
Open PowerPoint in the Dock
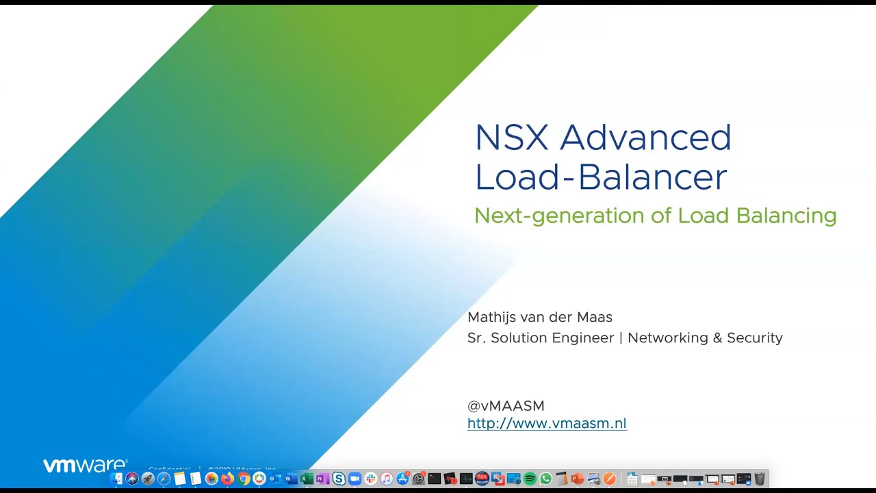(x=577, y=479)
